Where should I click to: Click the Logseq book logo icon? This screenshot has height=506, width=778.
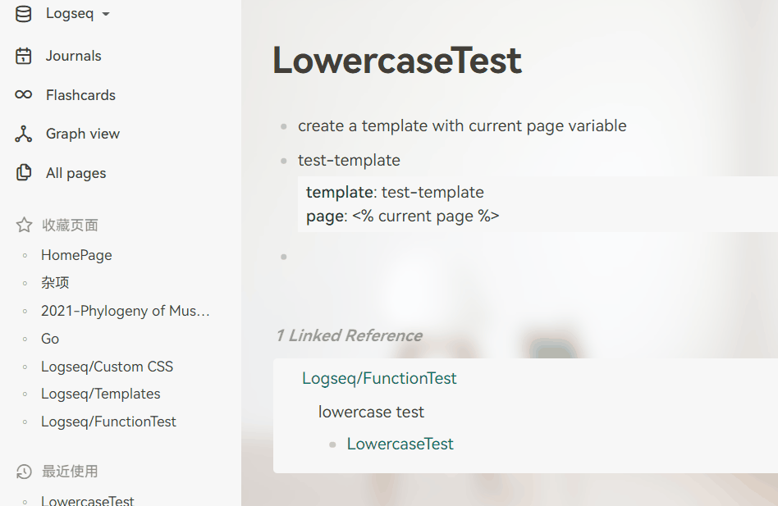[23, 13]
